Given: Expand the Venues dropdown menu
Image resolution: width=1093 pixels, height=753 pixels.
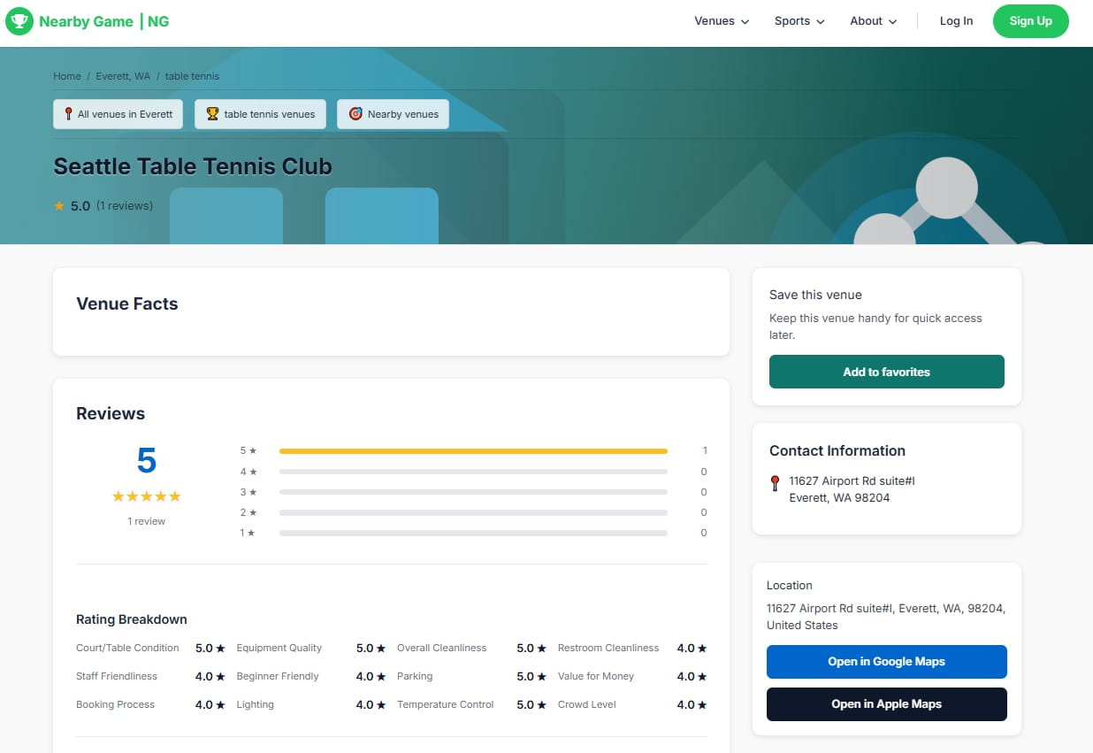Looking at the screenshot, I should [x=721, y=20].
